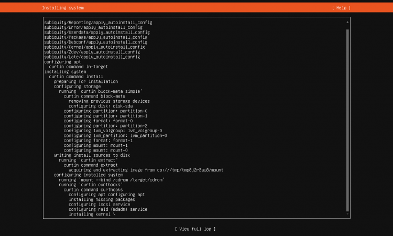Open the View full log button
The height and width of the screenshot is (236, 393).
coord(195,229)
